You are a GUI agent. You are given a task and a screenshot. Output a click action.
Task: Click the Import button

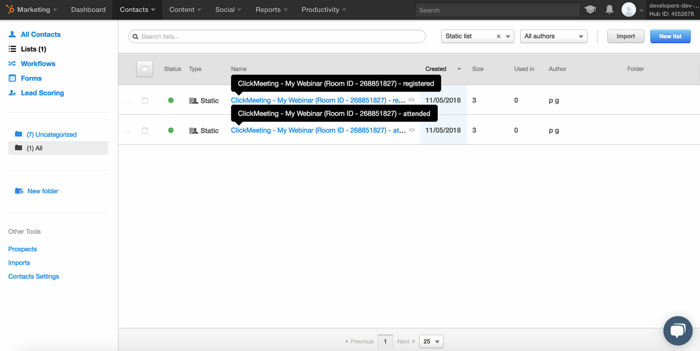click(625, 36)
